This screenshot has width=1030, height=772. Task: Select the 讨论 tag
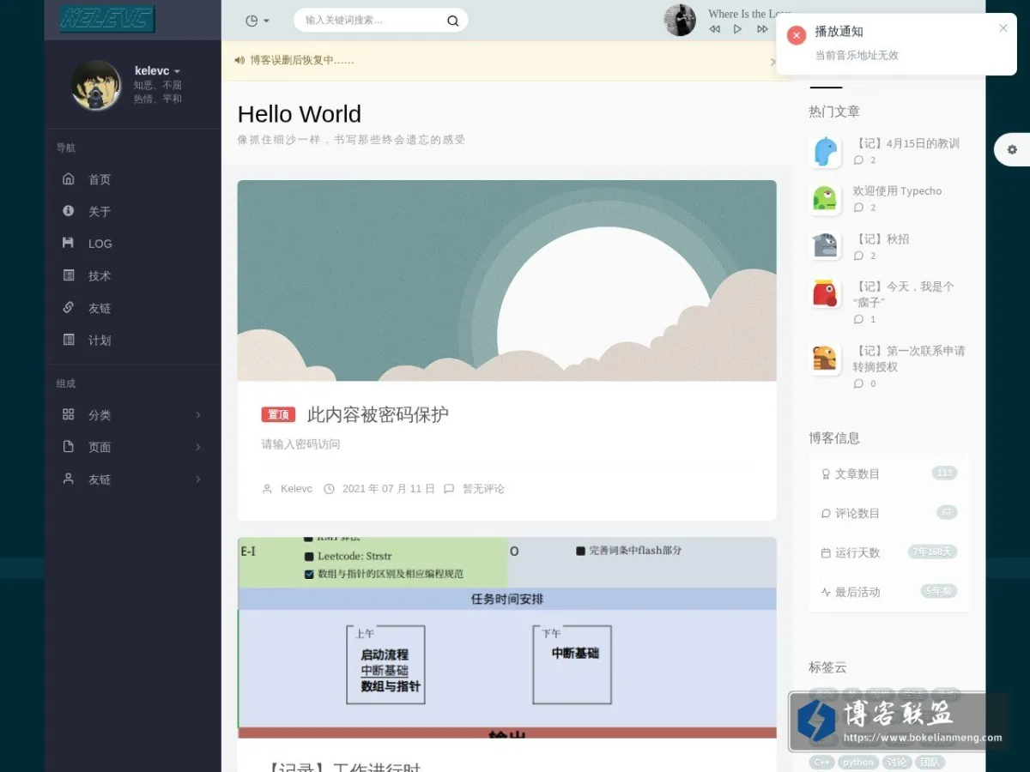tap(897, 762)
